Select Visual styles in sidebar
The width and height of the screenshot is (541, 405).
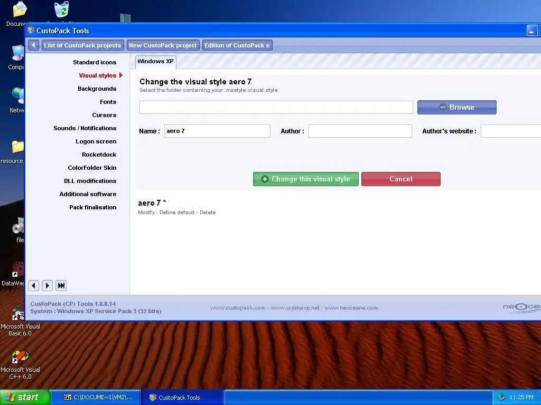98,75
